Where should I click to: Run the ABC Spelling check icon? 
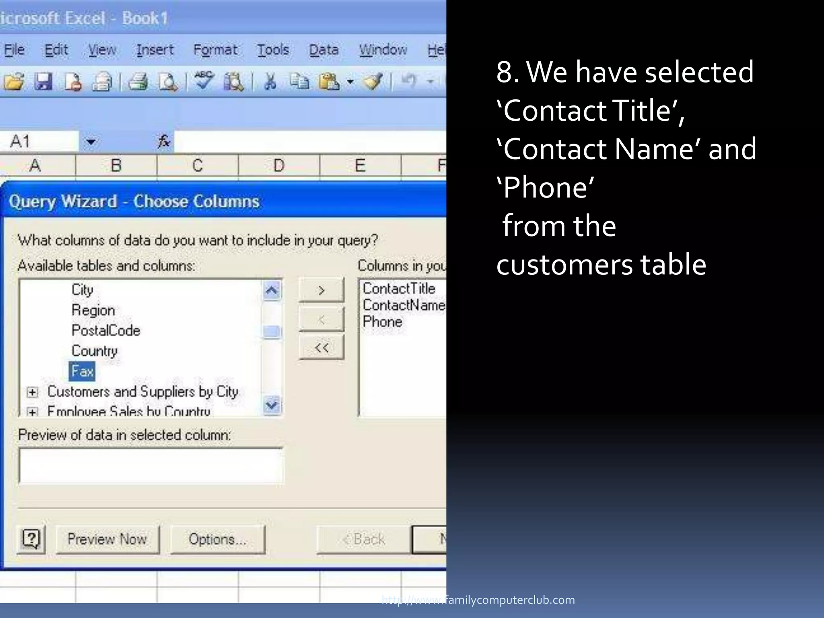[204, 80]
